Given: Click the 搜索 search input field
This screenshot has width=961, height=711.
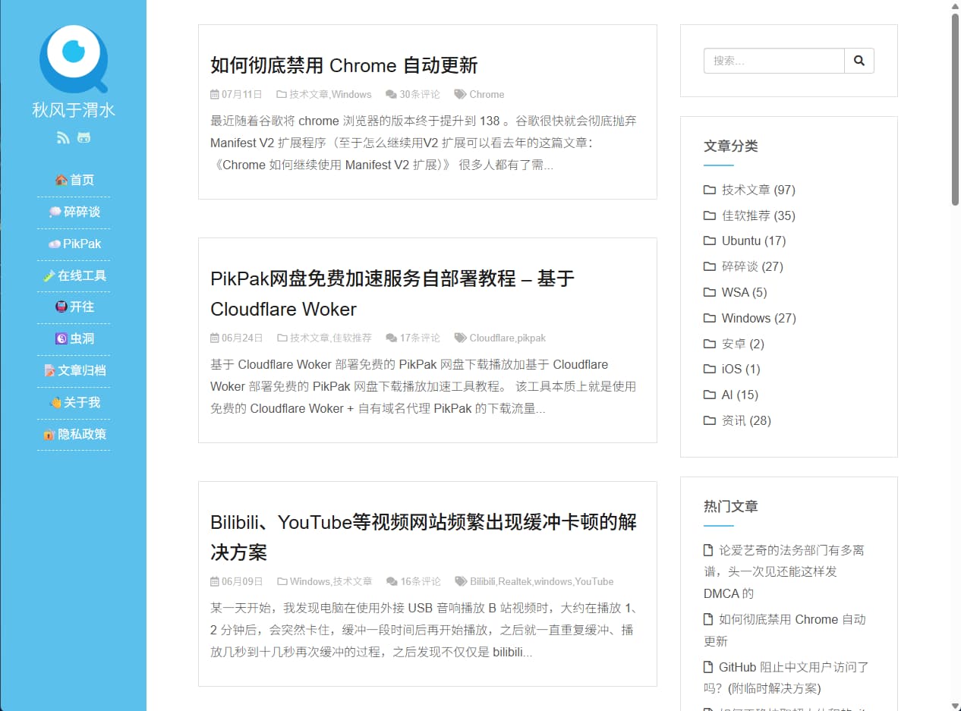Looking at the screenshot, I should click(774, 61).
